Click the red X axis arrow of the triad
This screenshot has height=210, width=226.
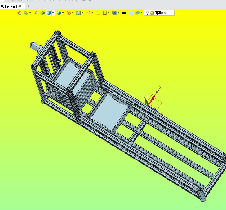pos(151,100)
